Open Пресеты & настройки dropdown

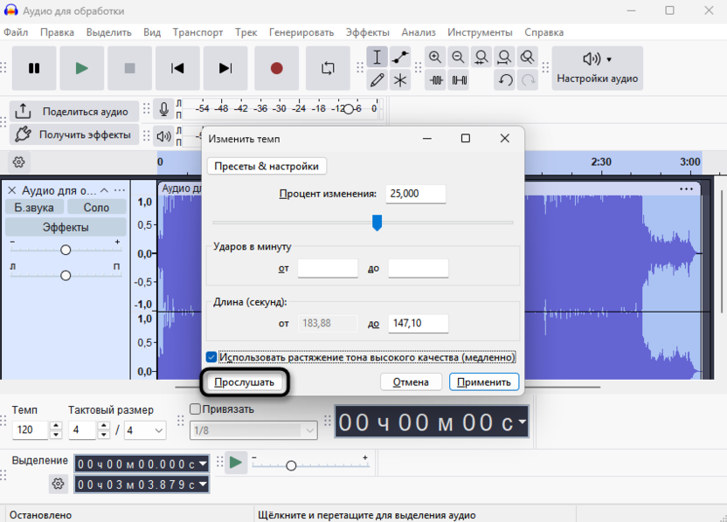(x=267, y=166)
